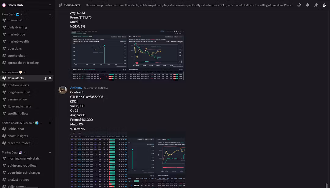Image resolution: width=330 pixels, height=188 pixels.
Task: Open the Stock Hub server dropdown menu
Action: [x=50, y=5]
